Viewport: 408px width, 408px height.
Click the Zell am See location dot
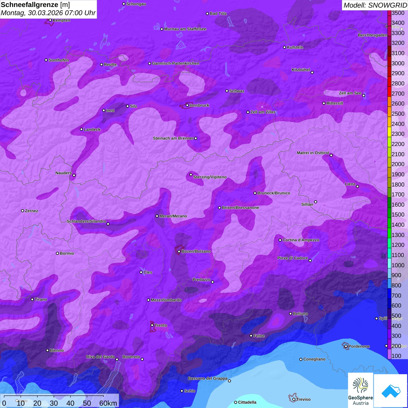pos(363,95)
